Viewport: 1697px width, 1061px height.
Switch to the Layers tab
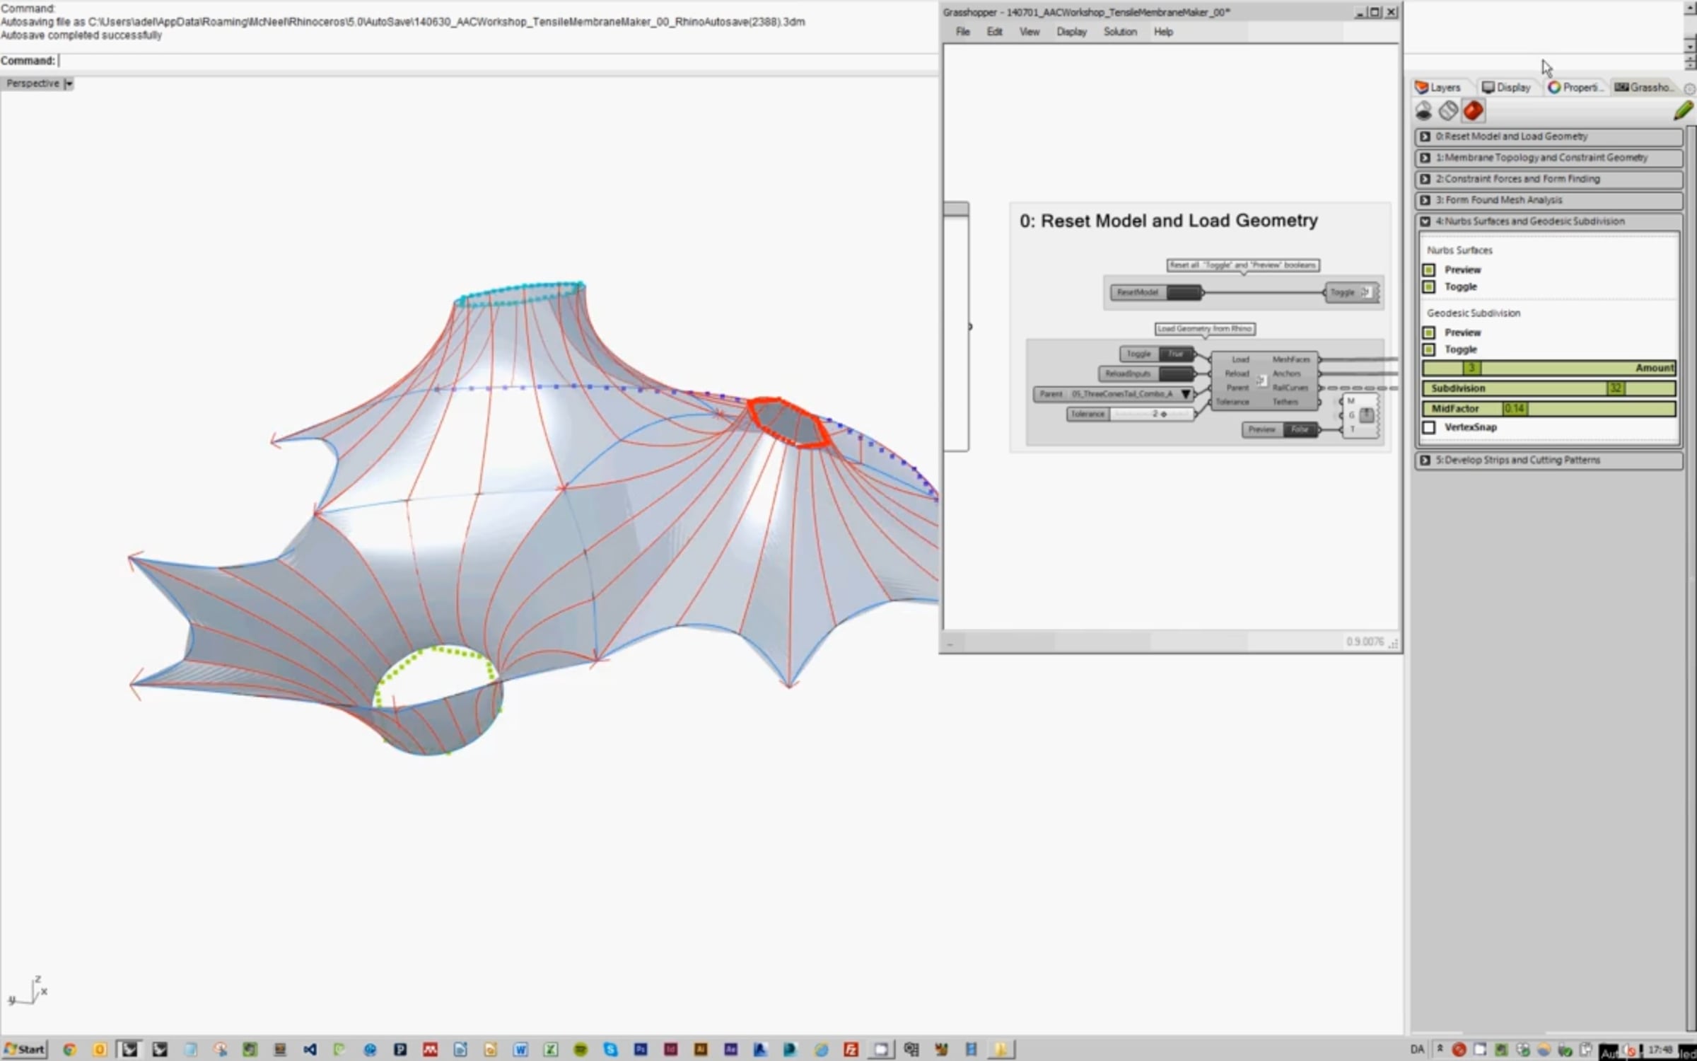tap(1438, 87)
